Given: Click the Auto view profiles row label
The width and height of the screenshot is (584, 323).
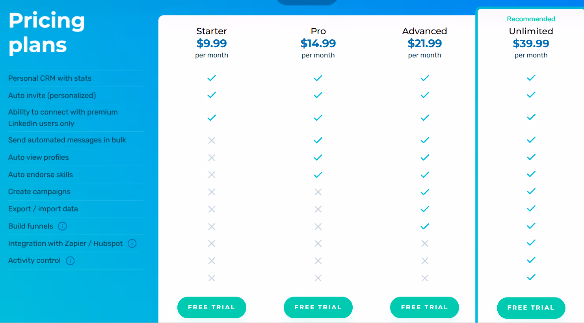Looking at the screenshot, I should coord(38,157).
